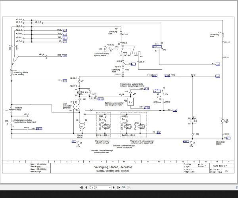Viewport: 238px width, 198px height.
Task: Follow the F83 cross-reference link box
Action: 65,38
